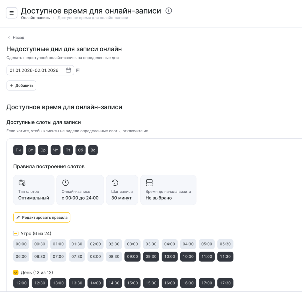Uncheck the День slots group checkbox
The image size is (302, 295).
(x=16, y=272)
